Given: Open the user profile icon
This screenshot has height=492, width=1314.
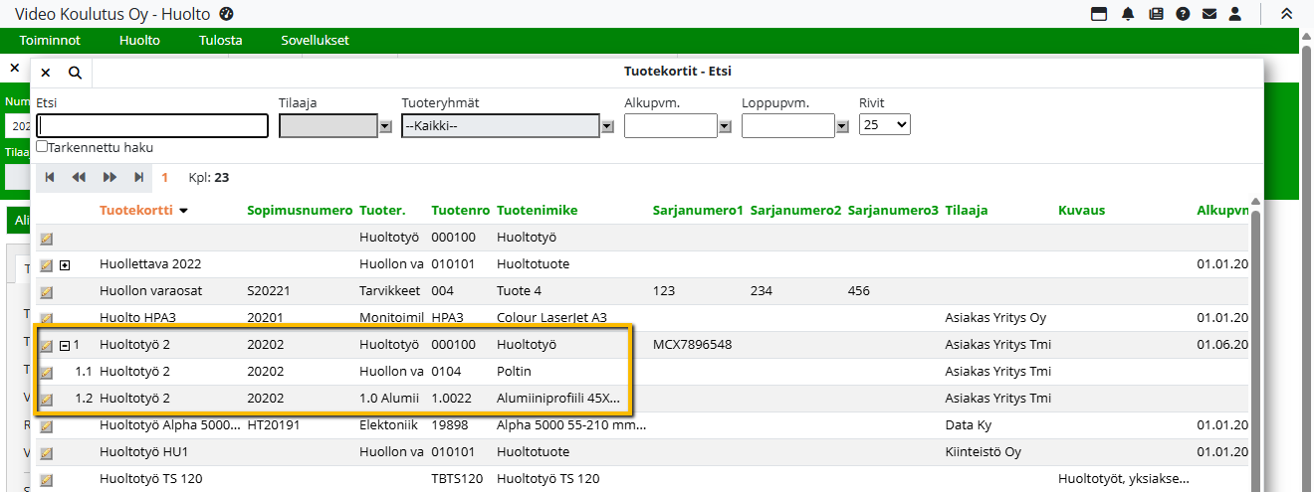Looking at the screenshot, I should click(1235, 14).
